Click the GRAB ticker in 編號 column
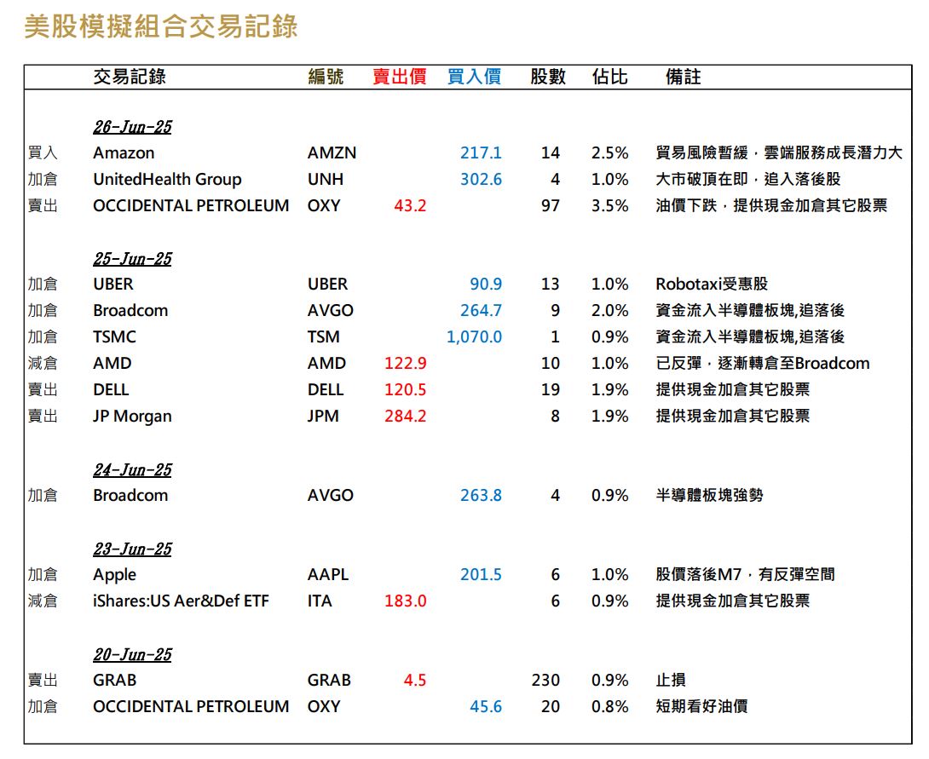The image size is (929, 759). (329, 681)
